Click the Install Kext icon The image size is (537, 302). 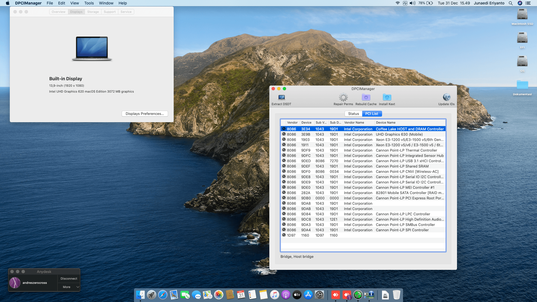(387, 97)
